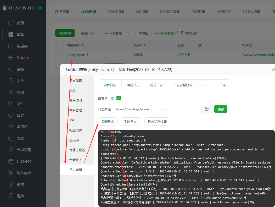Click the green notification count badge
The width and height of the screenshot is (275, 207).
coord(40,8)
